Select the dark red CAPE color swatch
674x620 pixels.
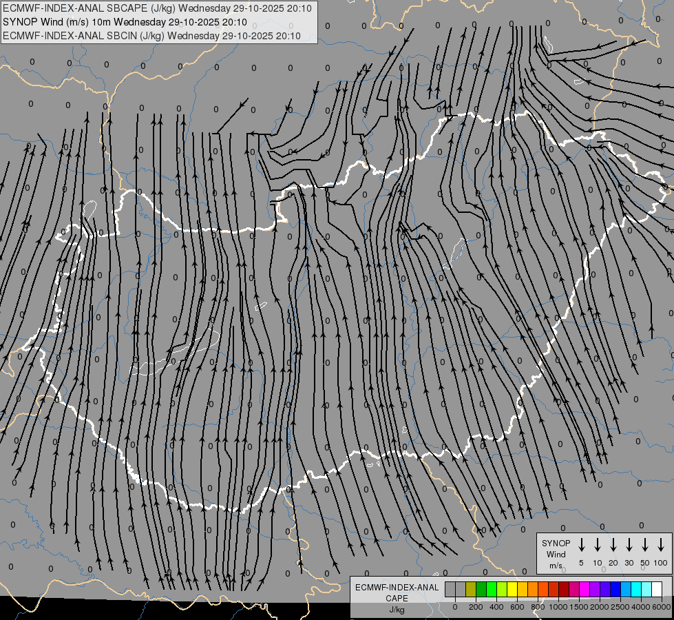point(564,589)
